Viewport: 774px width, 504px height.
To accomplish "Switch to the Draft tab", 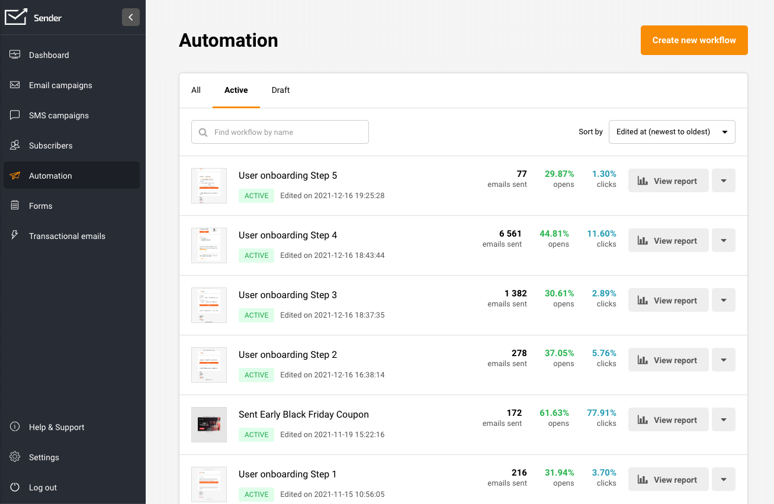I will pyautogui.click(x=281, y=90).
